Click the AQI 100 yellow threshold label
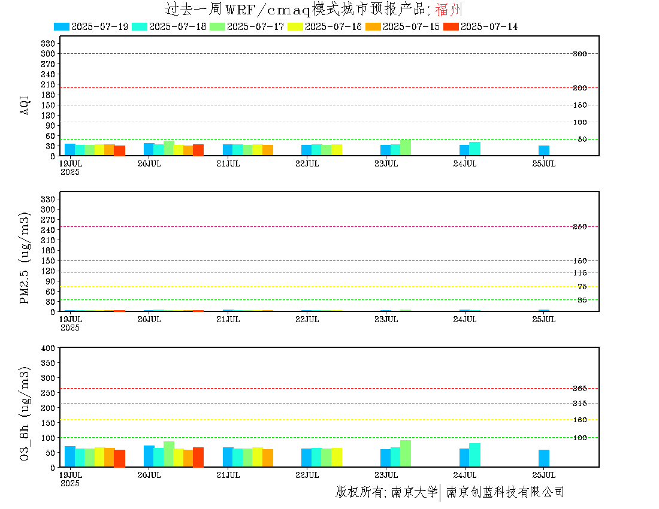 click(x=580, y=122)
